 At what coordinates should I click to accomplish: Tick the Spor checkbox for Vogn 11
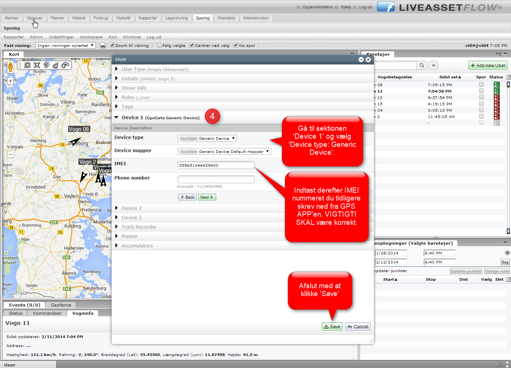pos(481,91)
